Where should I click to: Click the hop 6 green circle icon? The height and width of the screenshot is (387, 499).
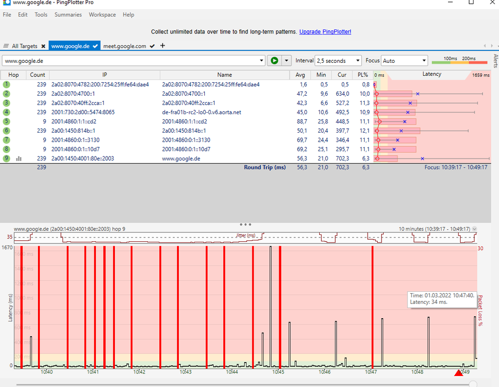tap(6, 131)
